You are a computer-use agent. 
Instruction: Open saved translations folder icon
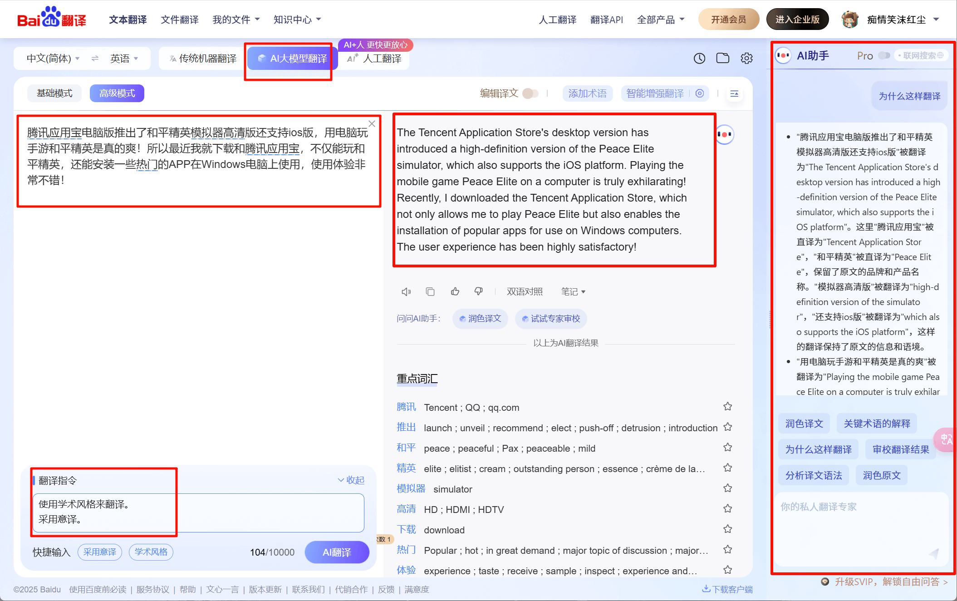tap(722, 58)
